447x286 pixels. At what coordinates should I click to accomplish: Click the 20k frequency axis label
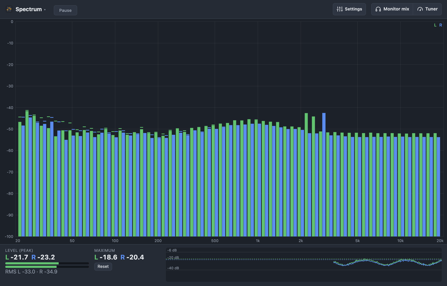click(x=440, y=241)
